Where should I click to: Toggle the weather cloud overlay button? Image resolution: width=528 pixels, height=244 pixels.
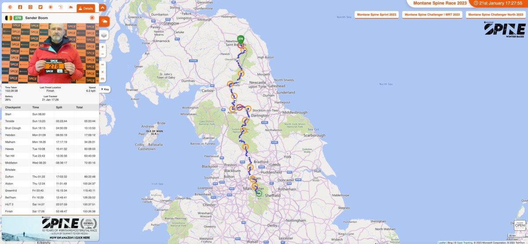(105, 21)
